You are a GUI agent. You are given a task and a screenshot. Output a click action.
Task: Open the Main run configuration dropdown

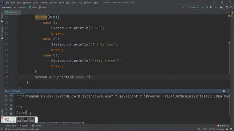pyautogui.click(x=193, y=7)
